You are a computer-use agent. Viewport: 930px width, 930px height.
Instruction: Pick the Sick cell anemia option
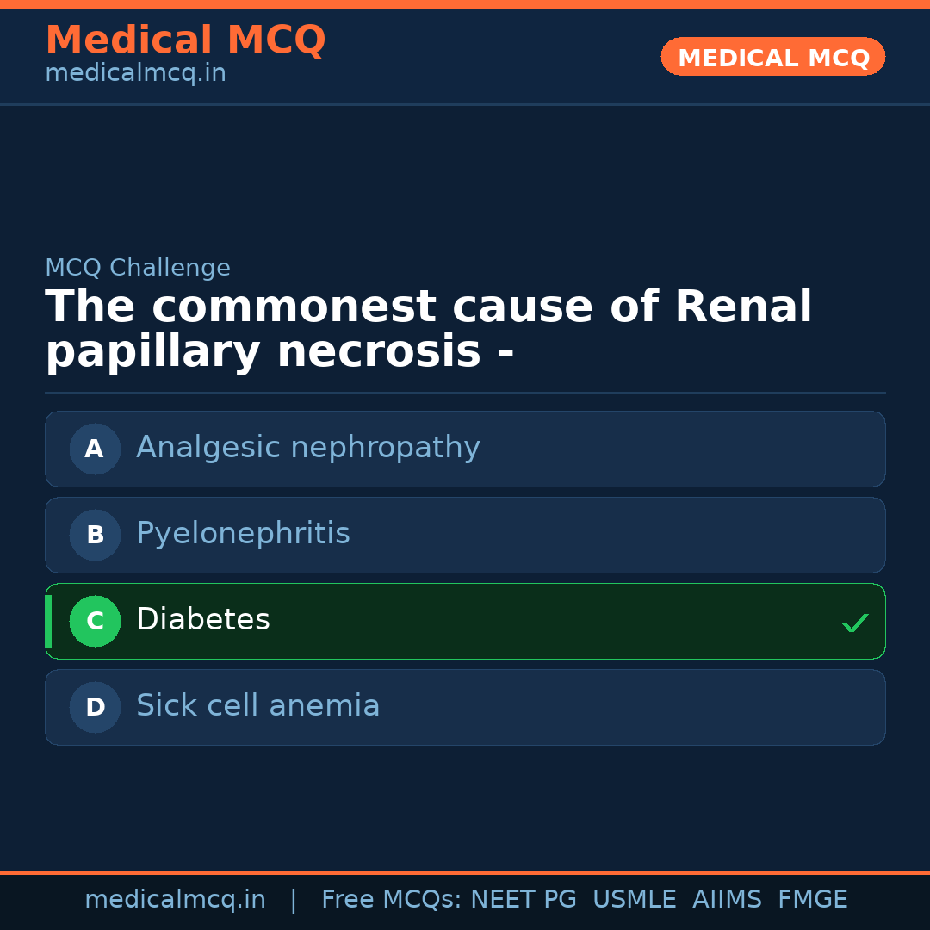[x=257, y=706]
